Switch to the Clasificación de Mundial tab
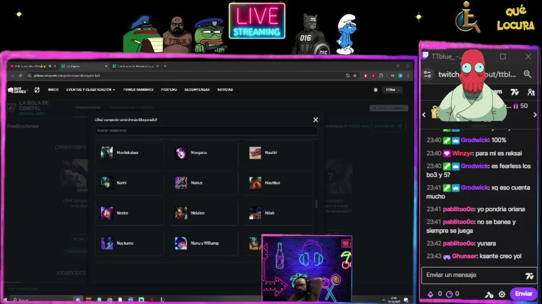The height and width of the screenshot is (304, 542). [135, 66]
